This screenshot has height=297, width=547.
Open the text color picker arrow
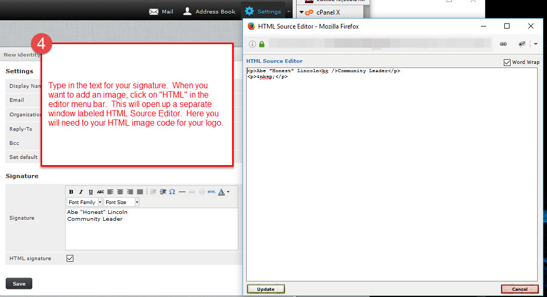pos(228,192)
